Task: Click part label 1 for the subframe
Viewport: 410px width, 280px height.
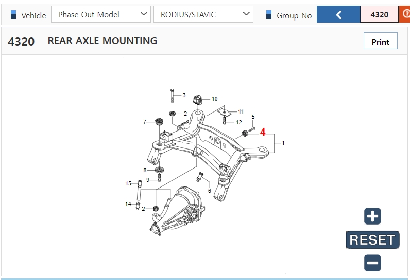Action: point(283,143)
